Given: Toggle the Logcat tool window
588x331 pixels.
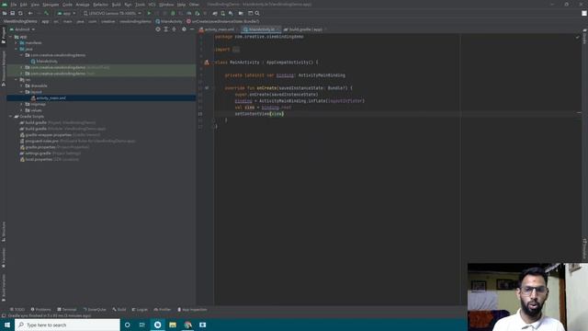Looking at the screenshot, I should click(140, 310).
